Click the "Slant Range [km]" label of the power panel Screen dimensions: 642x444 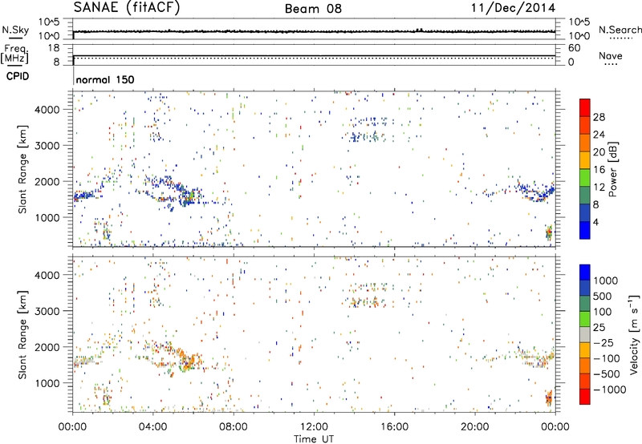click(x=22, y=169)
